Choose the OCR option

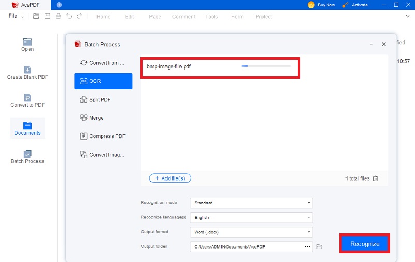[103, 81]
